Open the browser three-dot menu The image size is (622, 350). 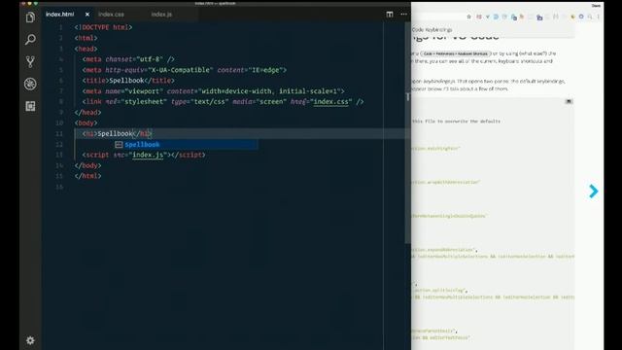(599, 17)
